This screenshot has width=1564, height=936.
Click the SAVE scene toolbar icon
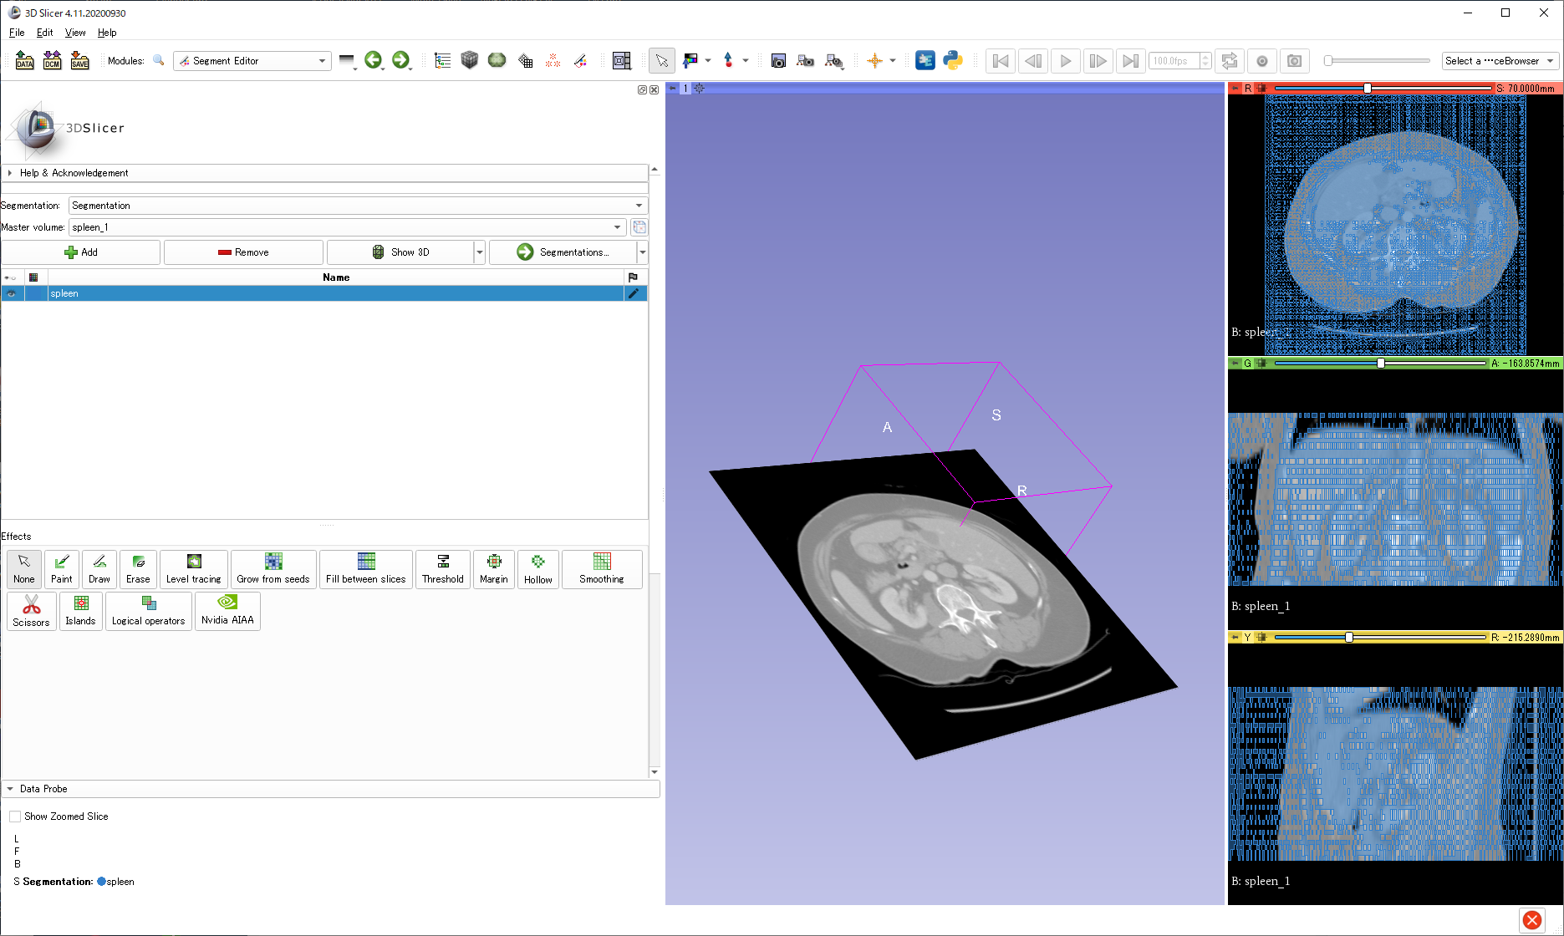(x=79, y=61)
